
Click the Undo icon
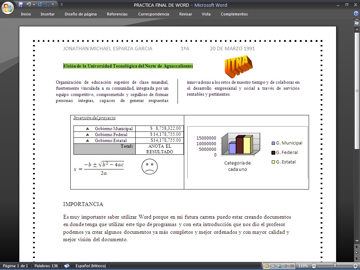[x=28, y=4]
